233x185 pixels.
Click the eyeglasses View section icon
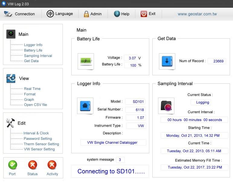(x=11, y=78)
